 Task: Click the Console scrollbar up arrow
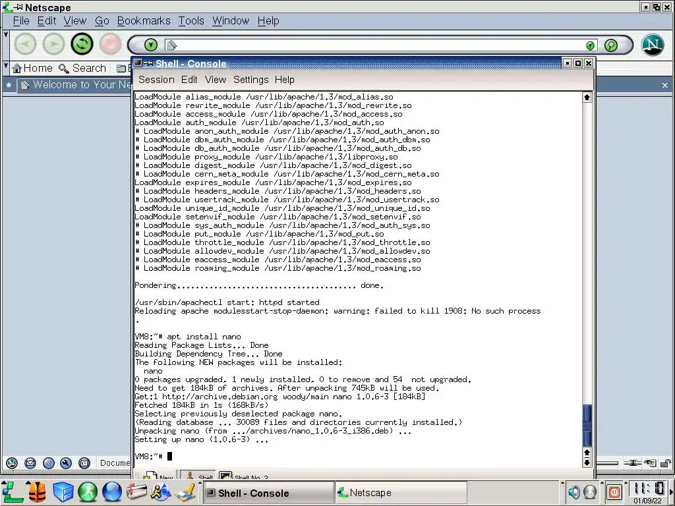tap(587, 98)
